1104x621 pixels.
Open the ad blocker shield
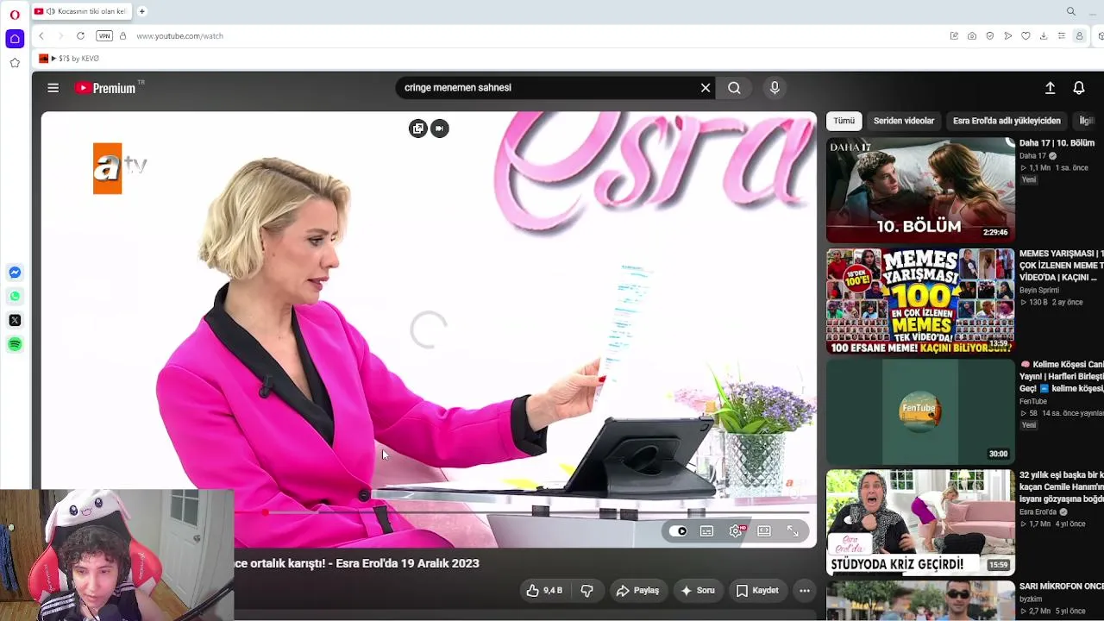click(x=990, y=36)
